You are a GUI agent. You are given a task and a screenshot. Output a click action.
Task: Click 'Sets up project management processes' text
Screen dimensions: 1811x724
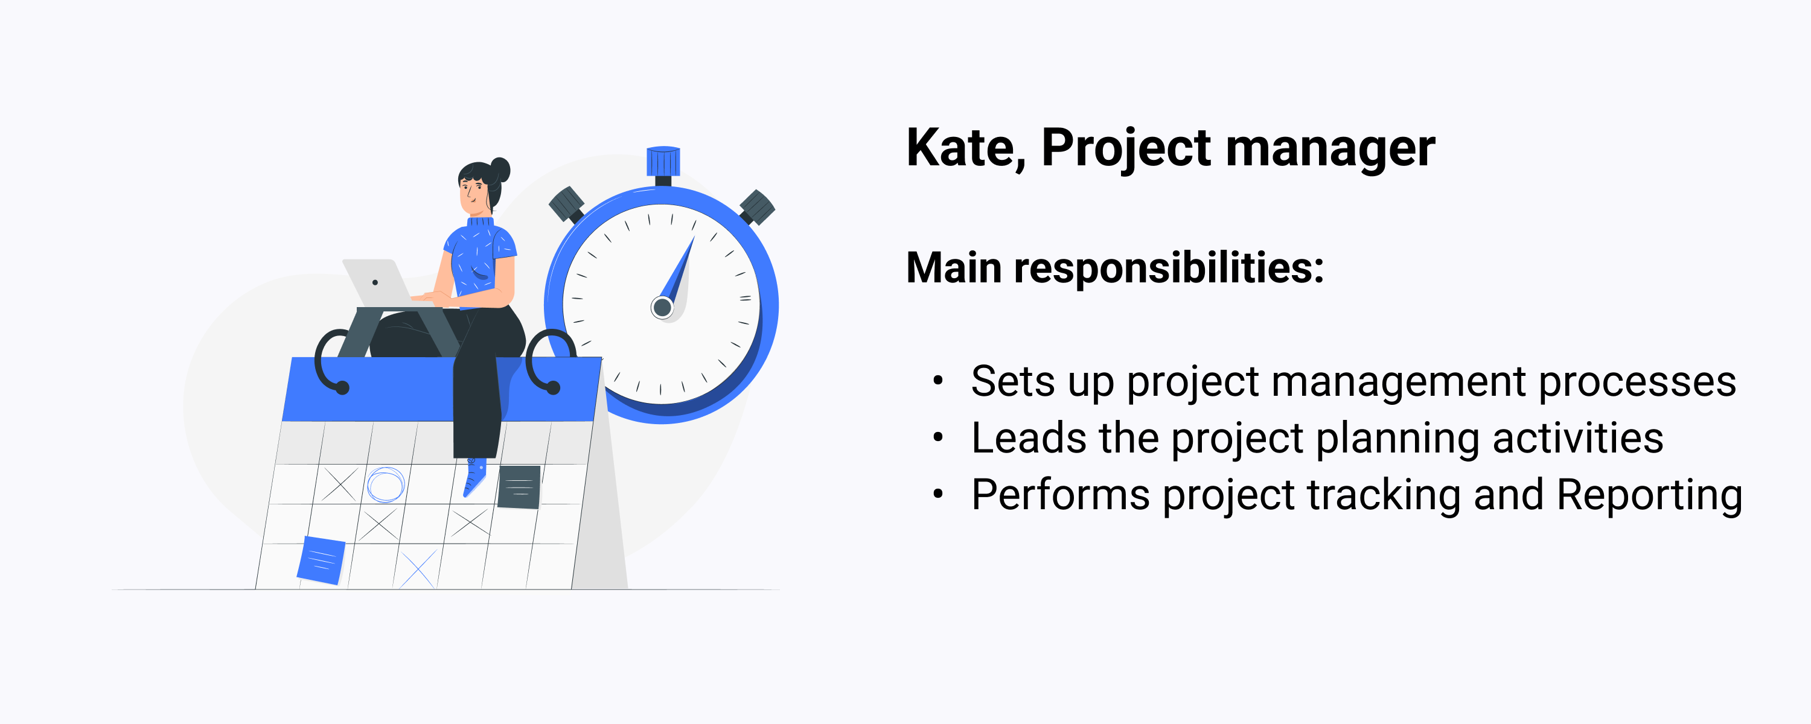(x=1353, y=382)
